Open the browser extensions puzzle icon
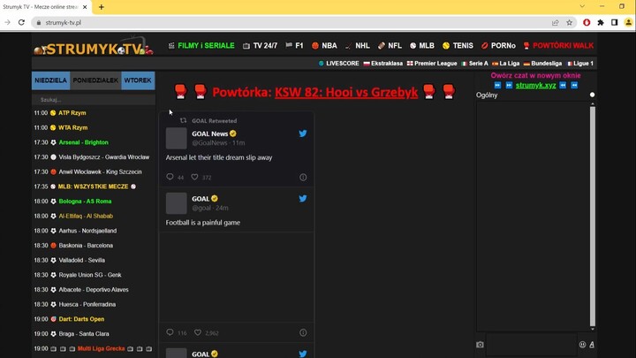Image resolution: width=636 pixels, height=358 pixels. coord(601,22)
